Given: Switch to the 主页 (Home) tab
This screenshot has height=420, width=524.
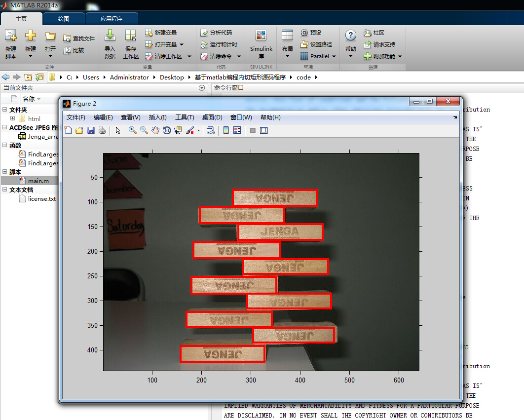Looking at the screenshot, I should (21, 19).
